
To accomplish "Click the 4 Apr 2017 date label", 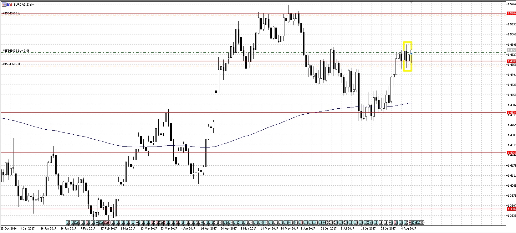I will [x=188, y=228].
